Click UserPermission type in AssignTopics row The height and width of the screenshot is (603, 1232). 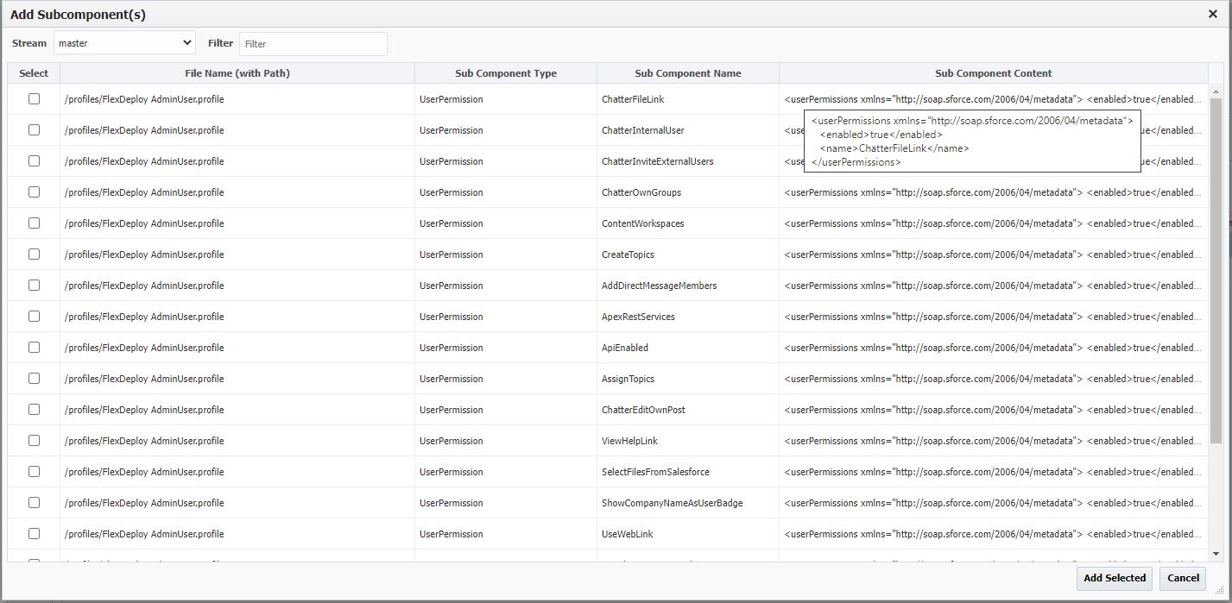tap(452, 379)
